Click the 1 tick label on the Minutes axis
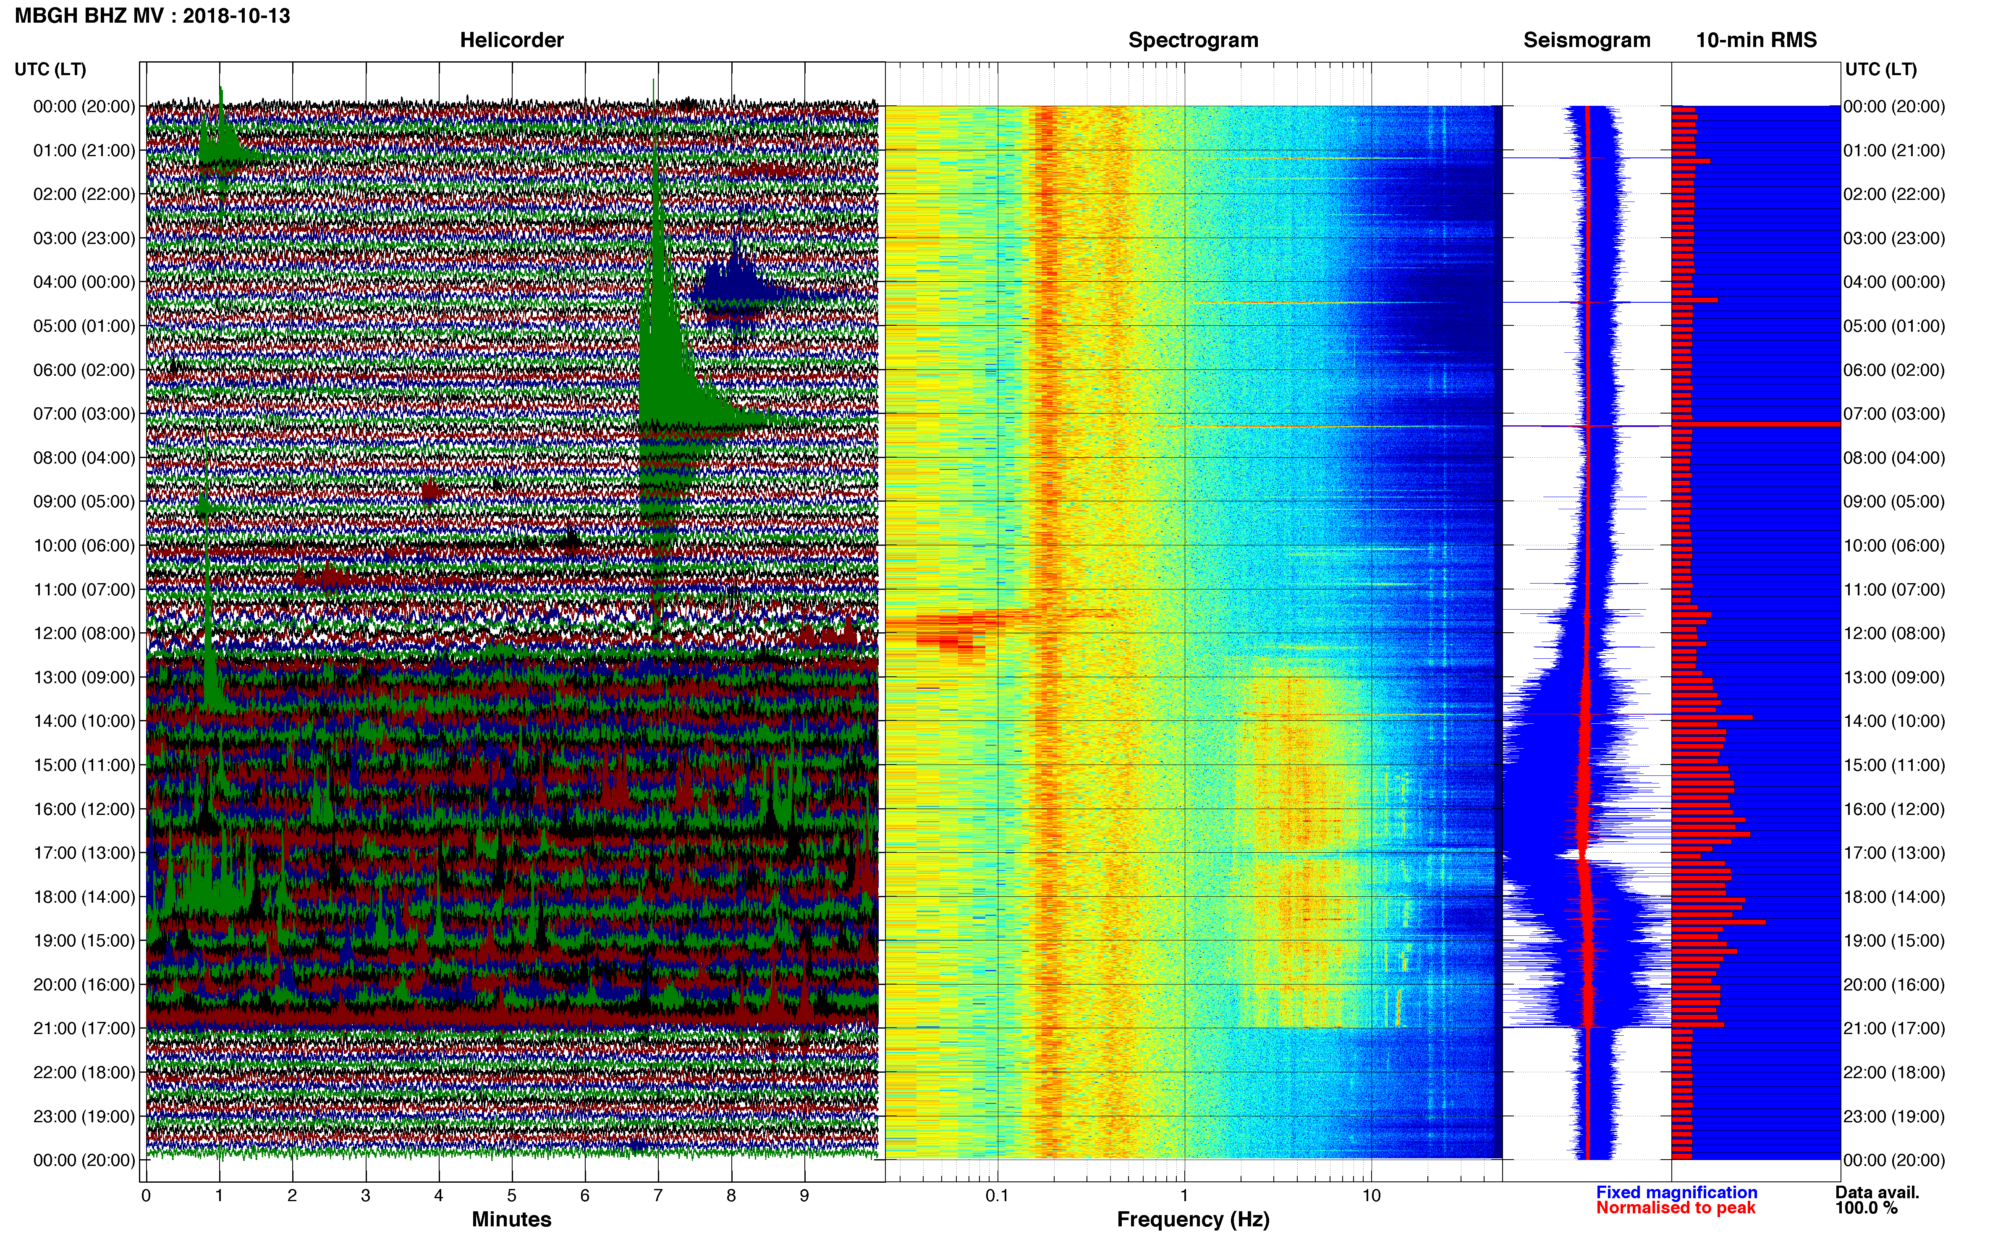 [x=219, y=1196]
